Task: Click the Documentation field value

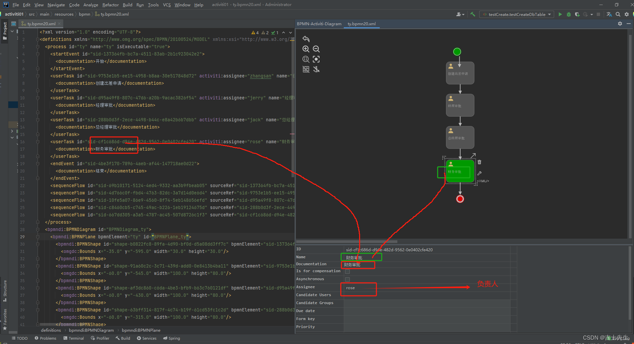Action: coord(427,265)
